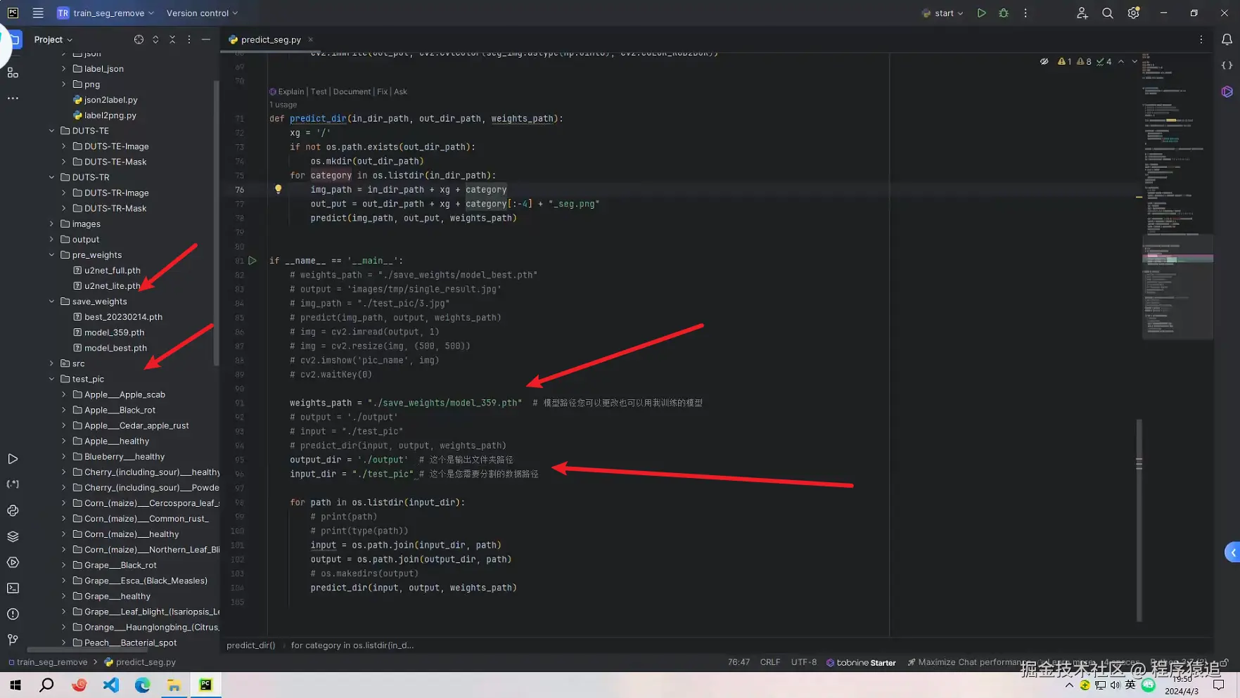Toggle reader mode eye icon
This screenshot has height=698, width=1240.
1044,62
